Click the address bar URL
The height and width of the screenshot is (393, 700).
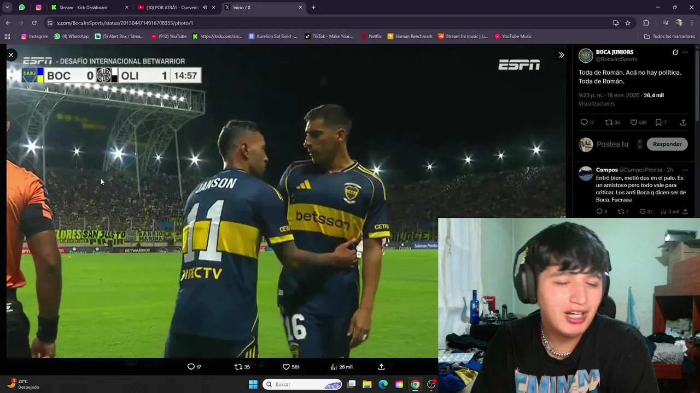click(125, 23)
